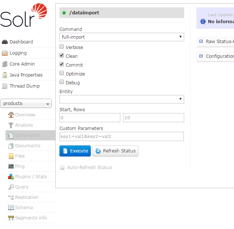This screenshot has width=234, height=229.
Task: Click the refresh arrow icon on Refresh Status
Action: 98,151
